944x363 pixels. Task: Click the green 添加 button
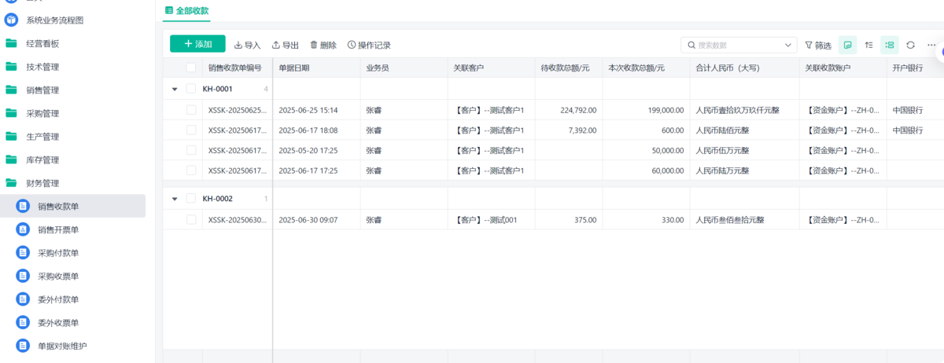pos(197,44)
